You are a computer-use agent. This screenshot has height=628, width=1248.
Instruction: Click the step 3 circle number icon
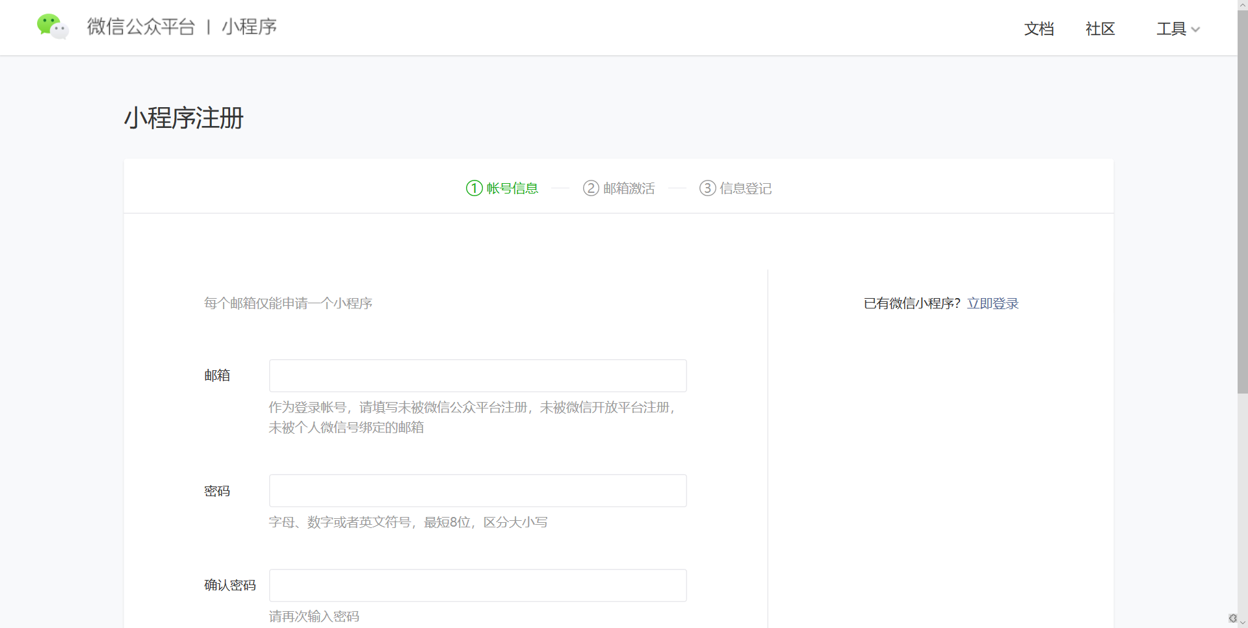(x=707, y=188)
